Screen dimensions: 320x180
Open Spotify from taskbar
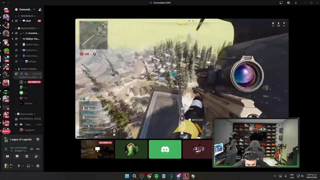point(156,176)
